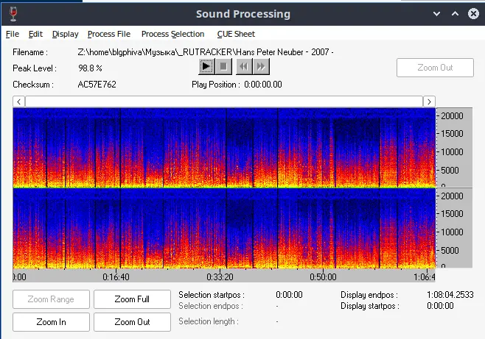This screenshot has width=485, height=339.
Task: Open the CUE Sheet menu
Action: 236,34
